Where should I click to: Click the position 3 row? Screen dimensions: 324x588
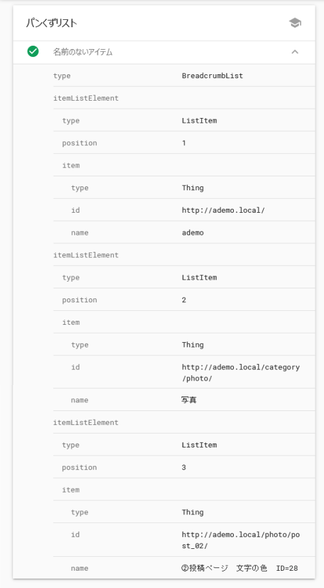[188, 467]
